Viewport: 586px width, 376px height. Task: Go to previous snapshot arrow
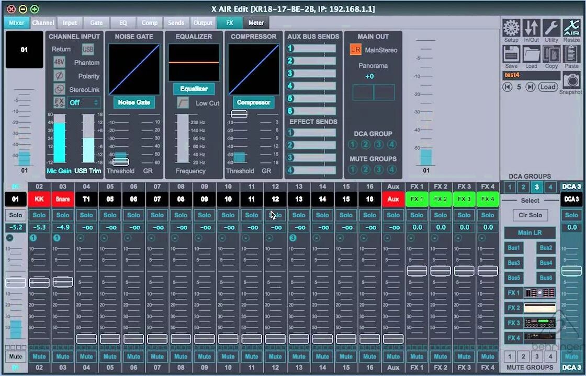click(x=507, y=87)
